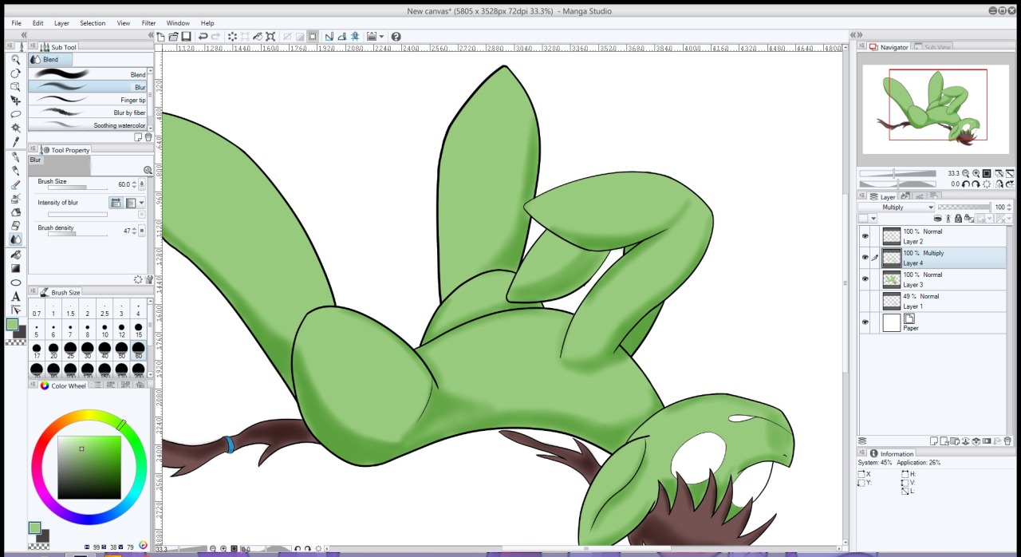Toggle Show border of selection button
This screenshot has width=1021, height=557.
click(313, 37)
